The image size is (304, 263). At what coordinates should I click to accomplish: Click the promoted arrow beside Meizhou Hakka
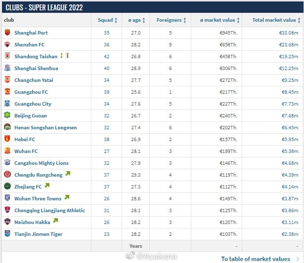coord(55,221)
